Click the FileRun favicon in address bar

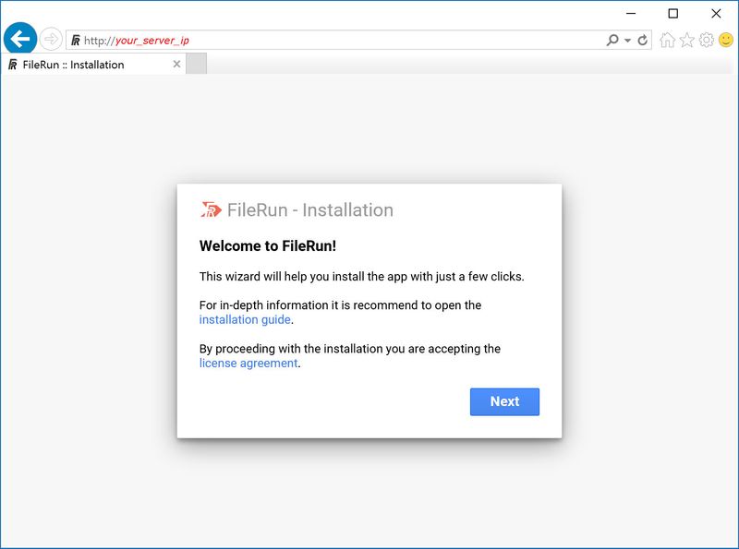point(76,41)
